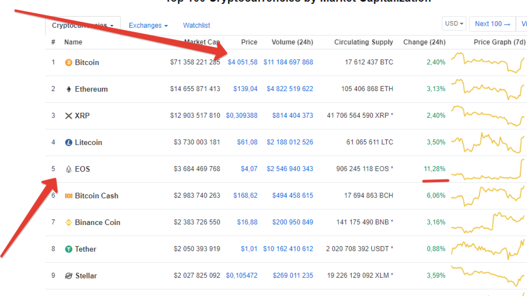Click Ethereum volume $4 822 519 622

[290, 89]
